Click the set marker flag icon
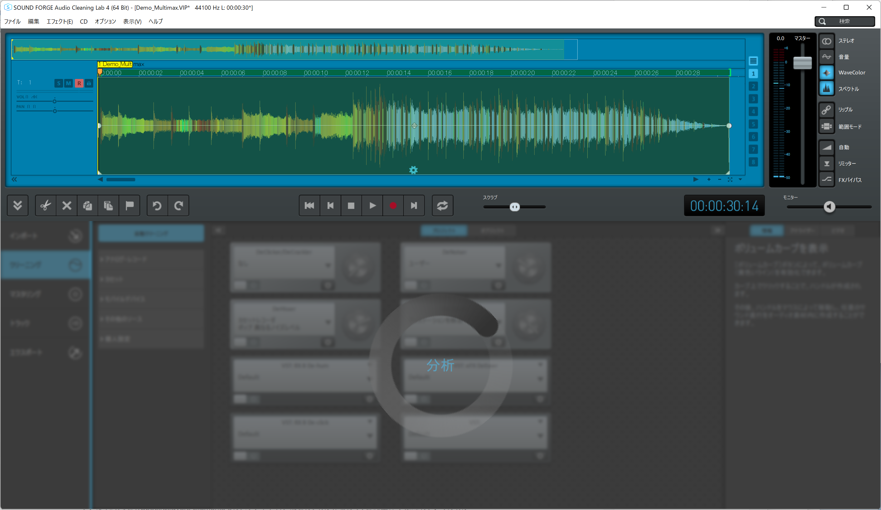This screenshot has height=510, width=881. point(130,205)
